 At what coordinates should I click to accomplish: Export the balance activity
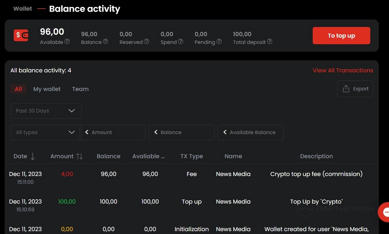355,89
